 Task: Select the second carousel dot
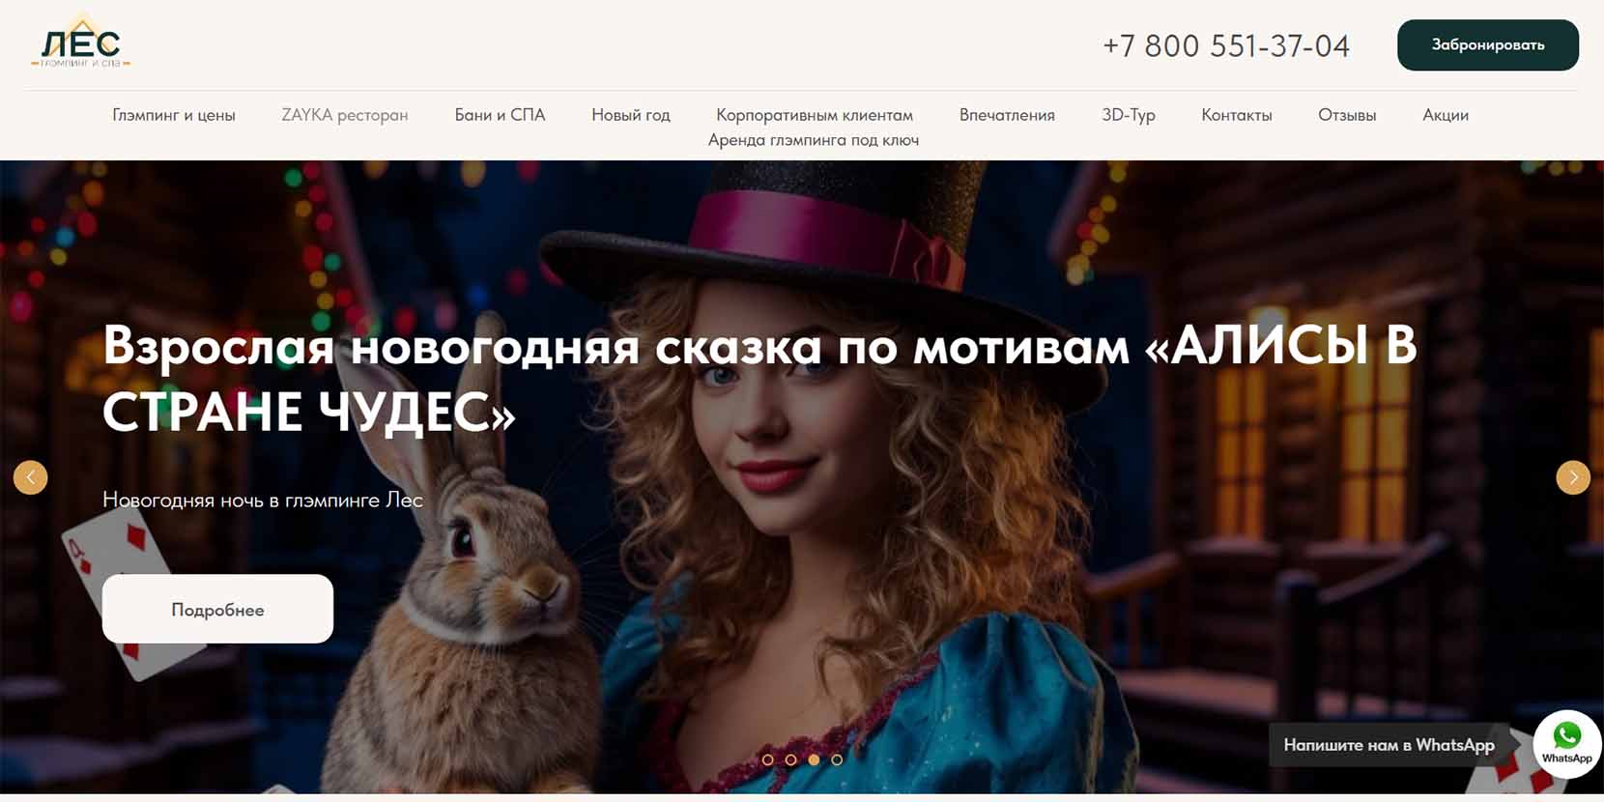point(791,759)
